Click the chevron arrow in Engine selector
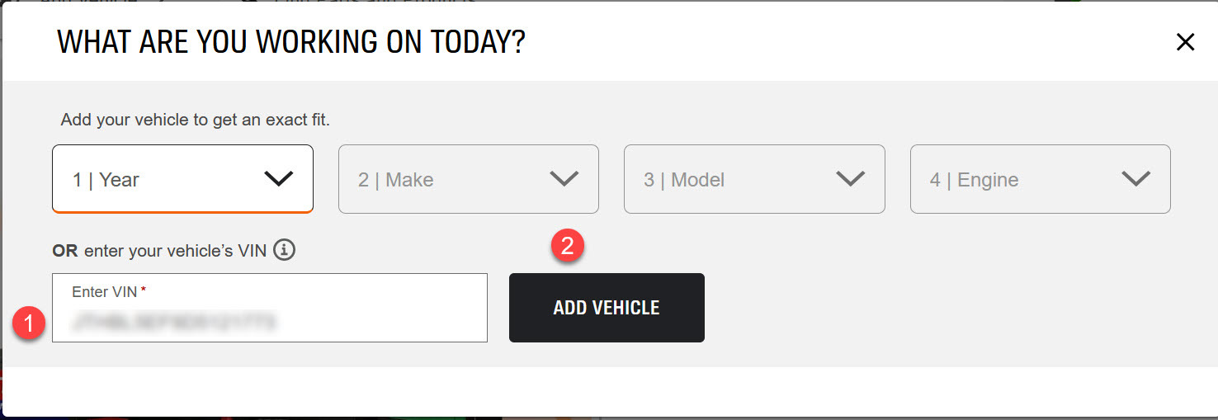The width and height of the screenshot is (1218, 420). (1136, 179)
